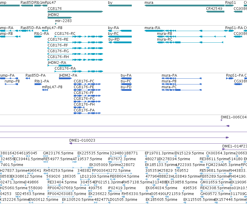Click the RnpS1 gene label
Viewport: 247px width, 204px height.
[x=230, y=3]
